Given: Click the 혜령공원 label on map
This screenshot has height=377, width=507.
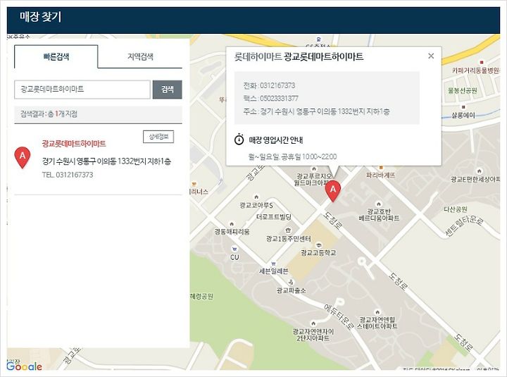Looking at the screenshot, I should point(202,296).
